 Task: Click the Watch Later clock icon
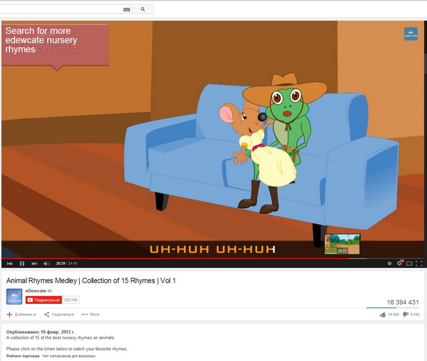389,264
